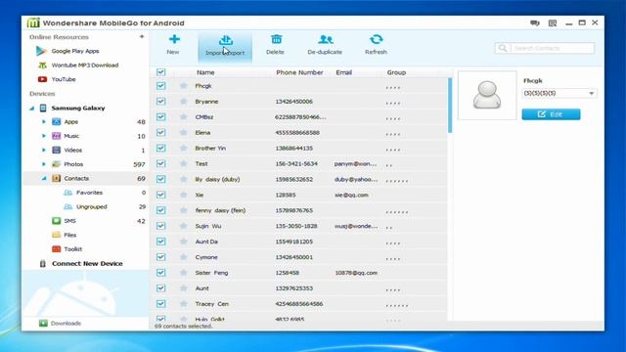Select the lily daisy (duby) row

point(298,179)
